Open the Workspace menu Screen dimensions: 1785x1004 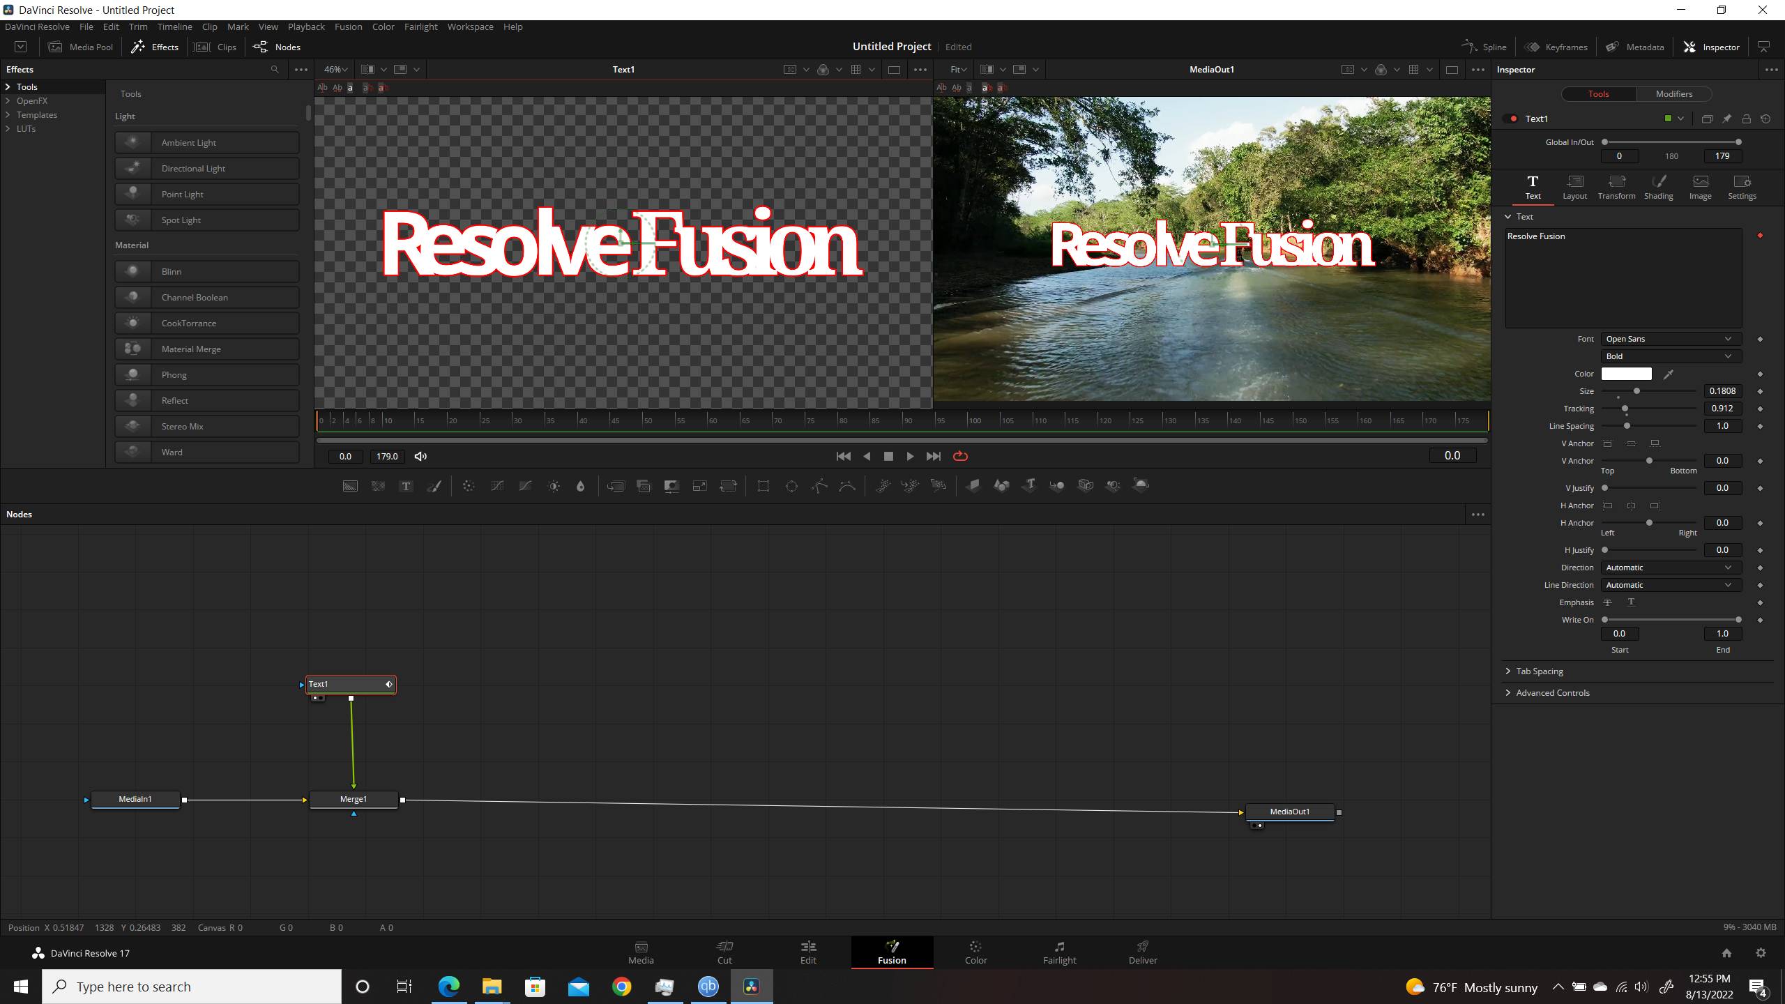470,26
